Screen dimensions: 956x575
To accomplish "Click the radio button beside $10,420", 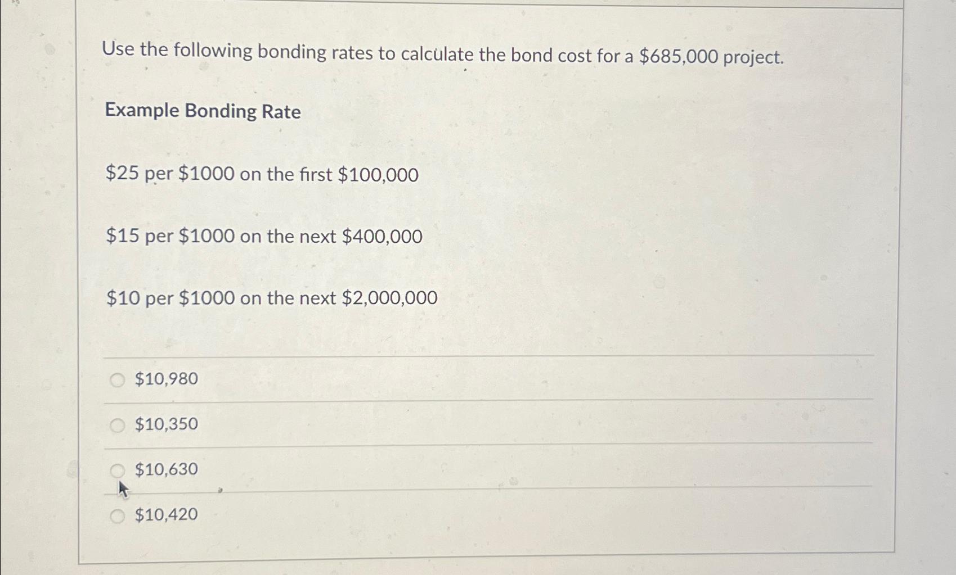I will 118,515.
